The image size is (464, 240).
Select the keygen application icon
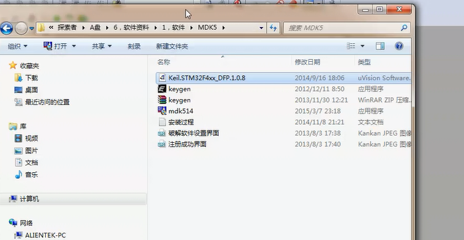click(x=162, y=89)
